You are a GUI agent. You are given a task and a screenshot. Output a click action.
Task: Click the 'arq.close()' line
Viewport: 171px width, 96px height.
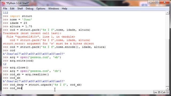[x=16, y=67]
